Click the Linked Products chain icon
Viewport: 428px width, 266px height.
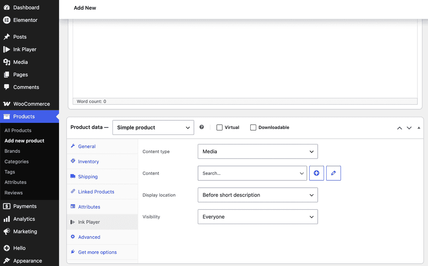(x=73, y=191)
